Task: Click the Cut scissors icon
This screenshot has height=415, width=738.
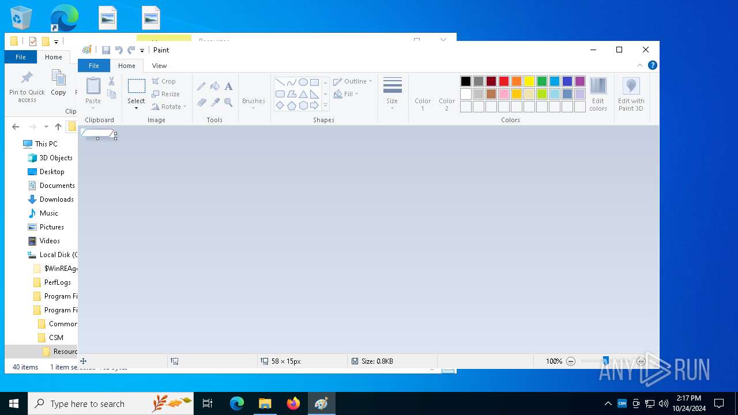Action: pos(111,81)
